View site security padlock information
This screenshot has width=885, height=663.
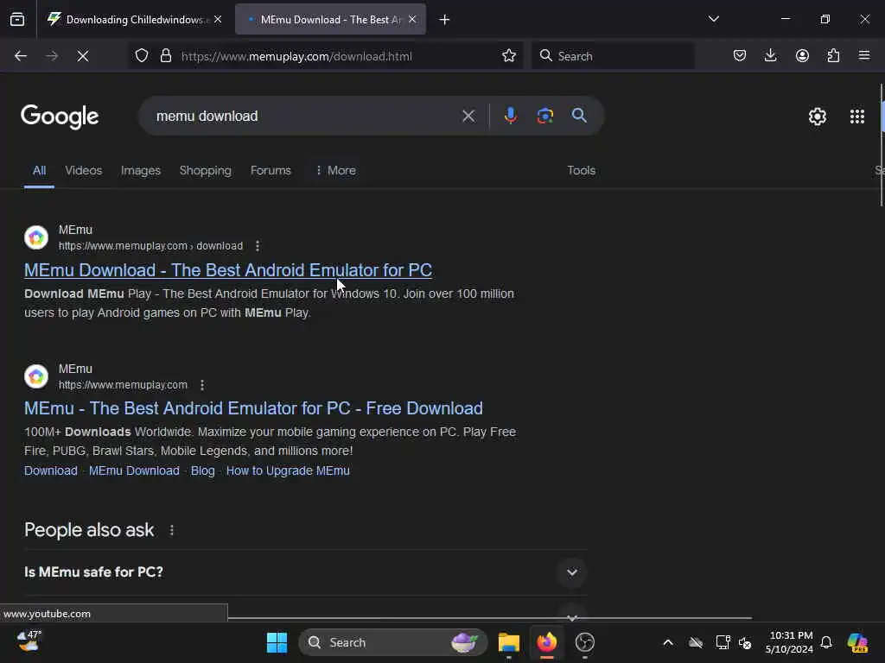(165, 56)
